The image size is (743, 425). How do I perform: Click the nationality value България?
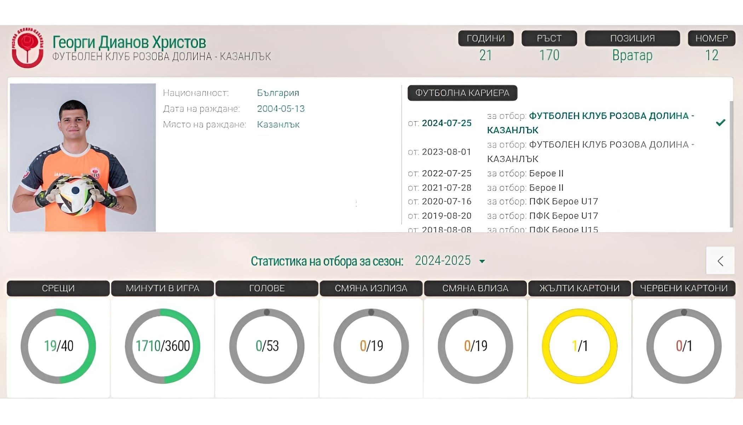(278, 93)
